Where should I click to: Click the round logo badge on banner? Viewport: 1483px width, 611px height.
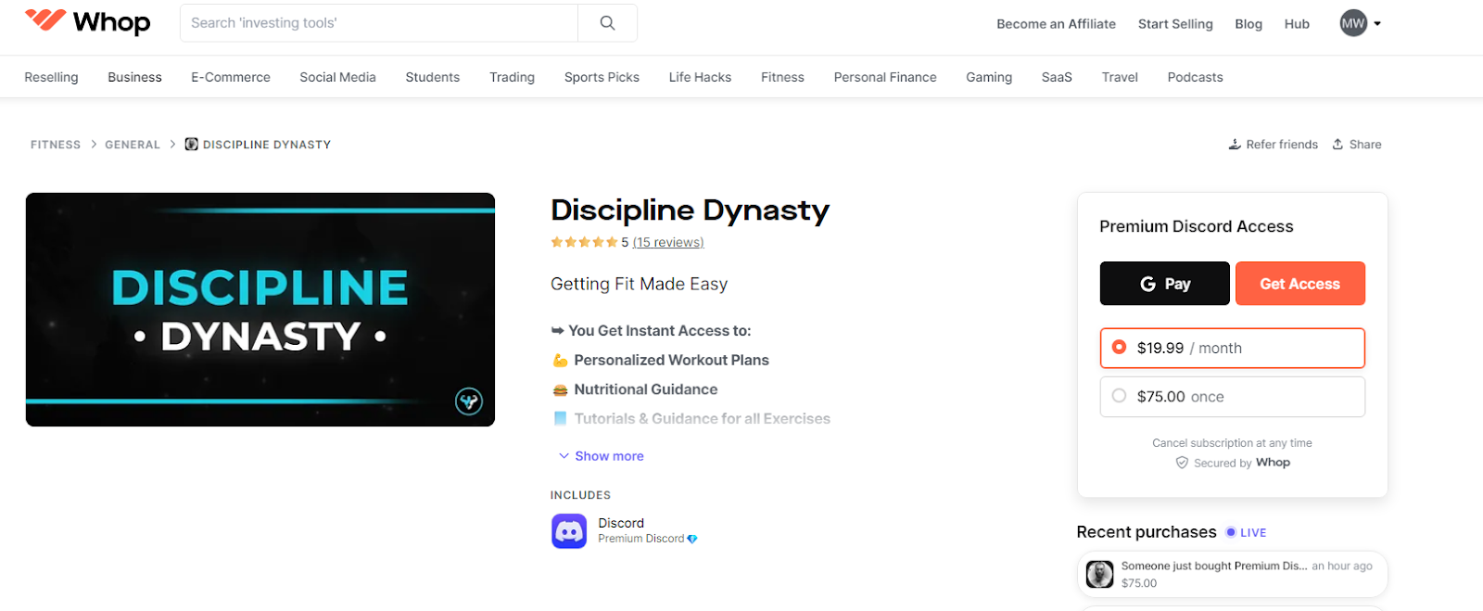(x=469, y=401)
